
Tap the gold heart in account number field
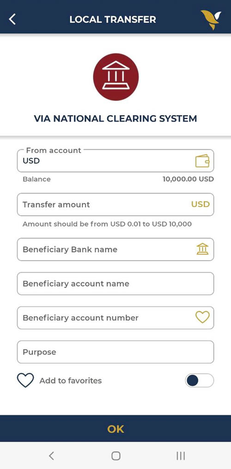202,317
